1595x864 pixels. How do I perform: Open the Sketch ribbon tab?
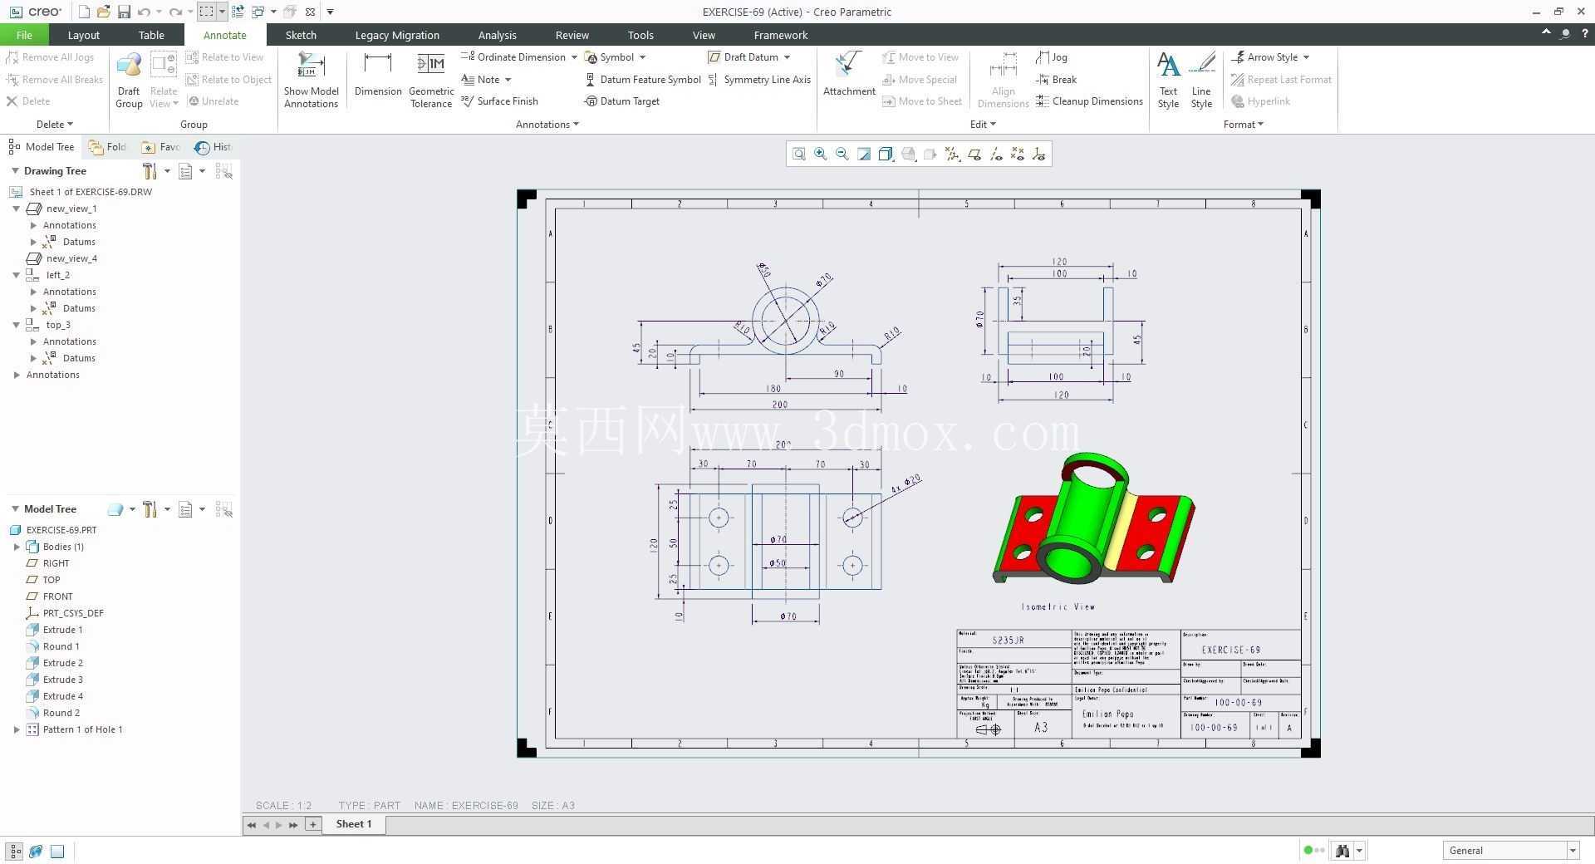[x=301, y=35]
